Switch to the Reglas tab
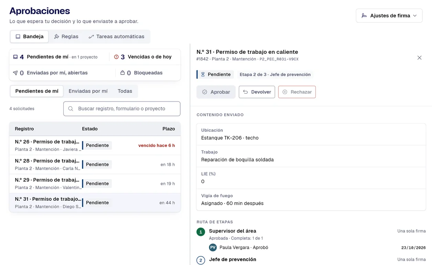 (66, 36)
